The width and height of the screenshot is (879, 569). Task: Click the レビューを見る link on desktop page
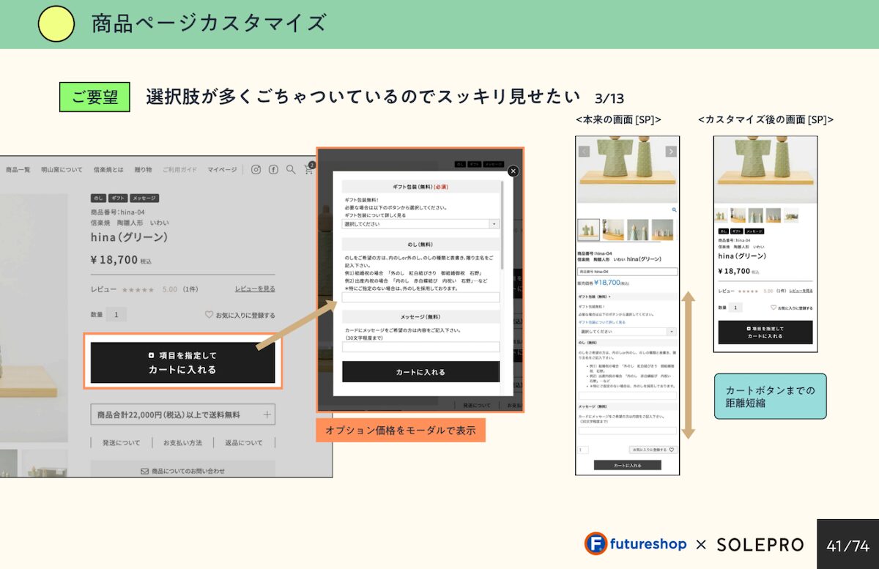pyautogui.click(x=255, y=289)
